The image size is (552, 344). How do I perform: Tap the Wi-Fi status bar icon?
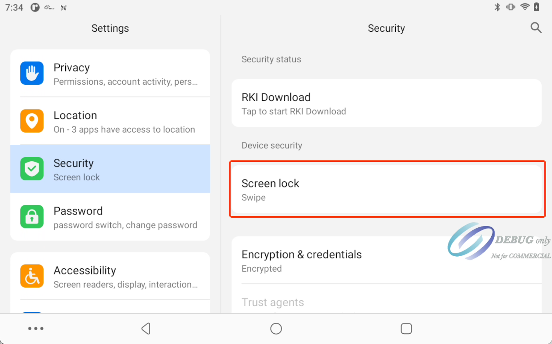click(x=525, y=7)
